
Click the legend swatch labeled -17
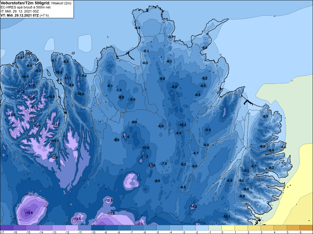7,228
